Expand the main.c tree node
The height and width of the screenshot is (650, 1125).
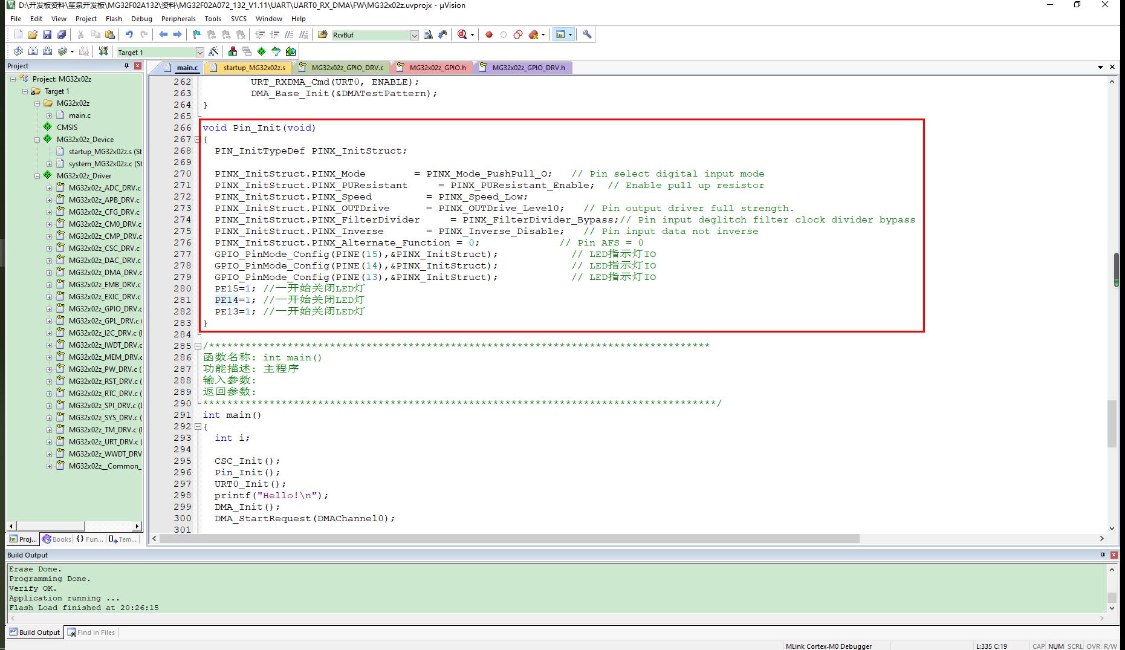point(49,115)
